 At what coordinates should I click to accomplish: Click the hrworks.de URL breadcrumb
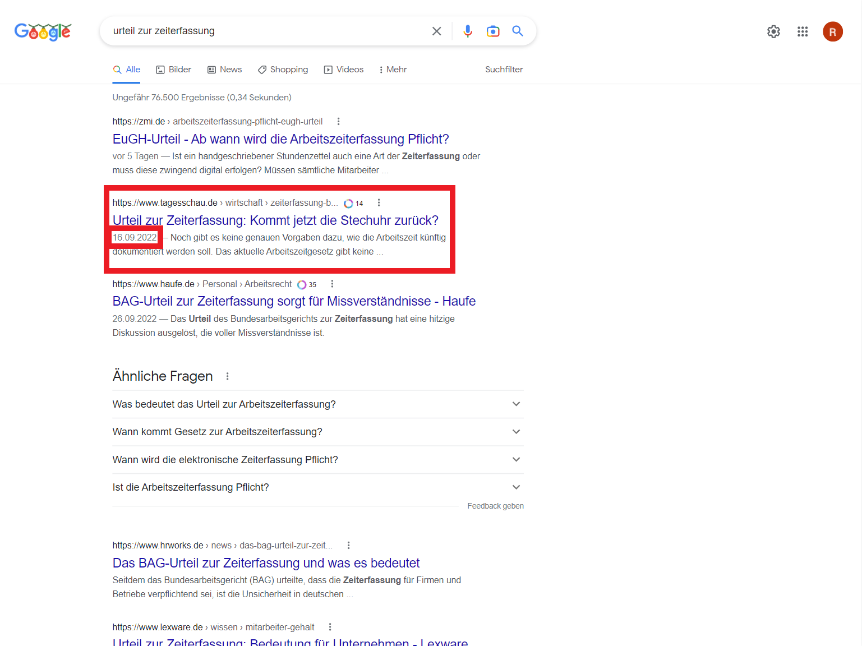click(222, 545)
